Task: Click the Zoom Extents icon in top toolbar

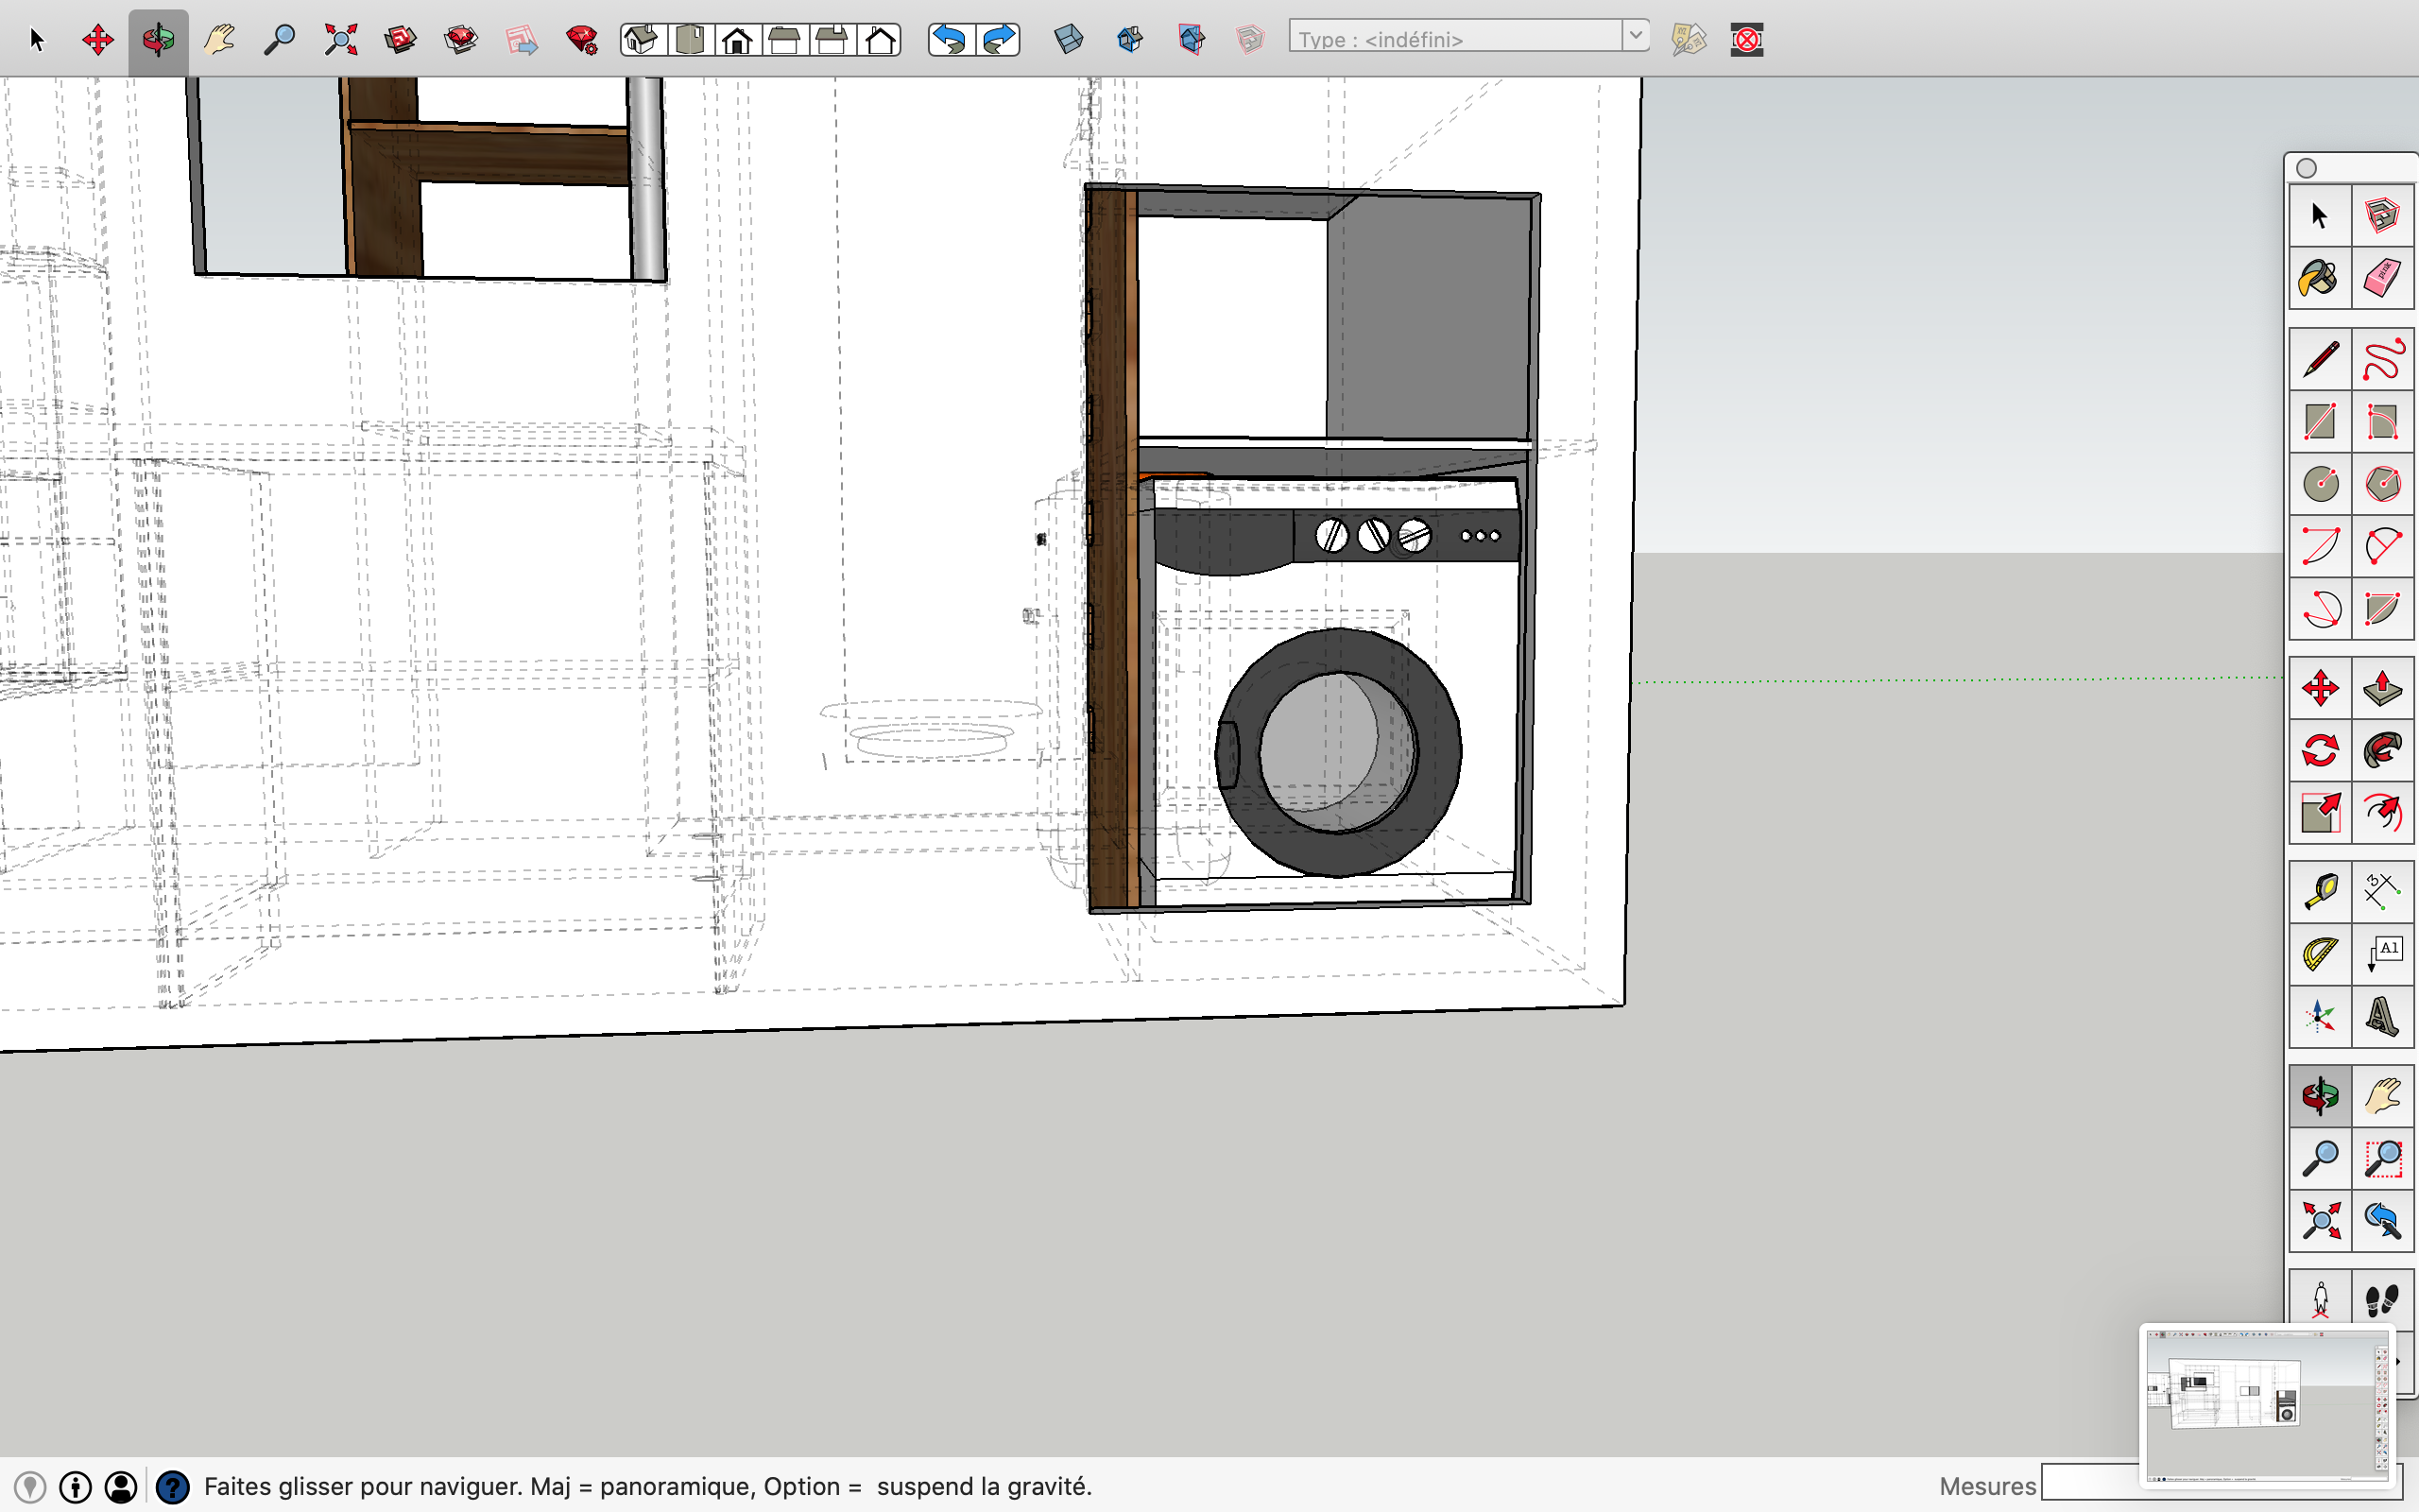Action: tap(340, 40)
